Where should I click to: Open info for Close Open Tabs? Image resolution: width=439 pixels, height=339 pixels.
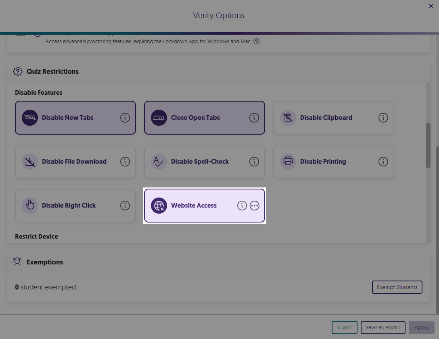(x=254, y=118)
